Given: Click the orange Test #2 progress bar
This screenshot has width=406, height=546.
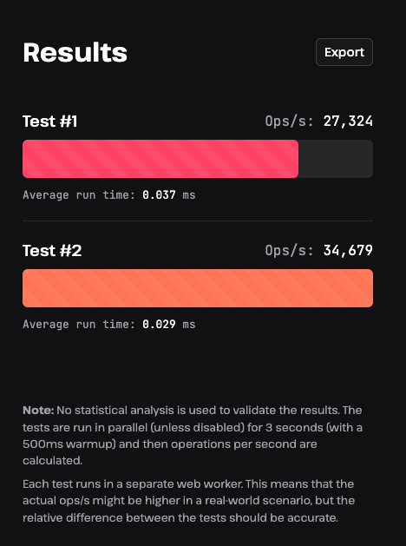Looking at the screenshot, I should coord(198,288).
